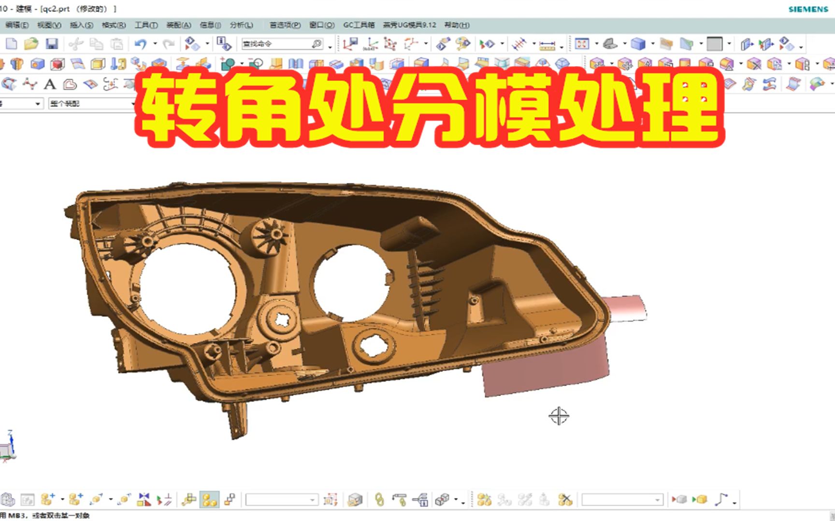Toggle the highlighted assembly constraints icon
The width and height of the screenshot is (835, 521).
tap(210, 500)
